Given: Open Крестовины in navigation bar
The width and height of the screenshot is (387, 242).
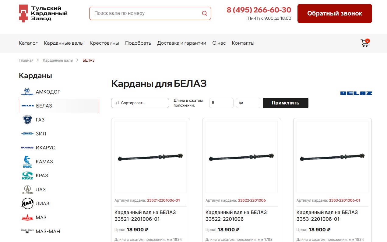Looking at the screenshot, I should click(x=104, y=43).
